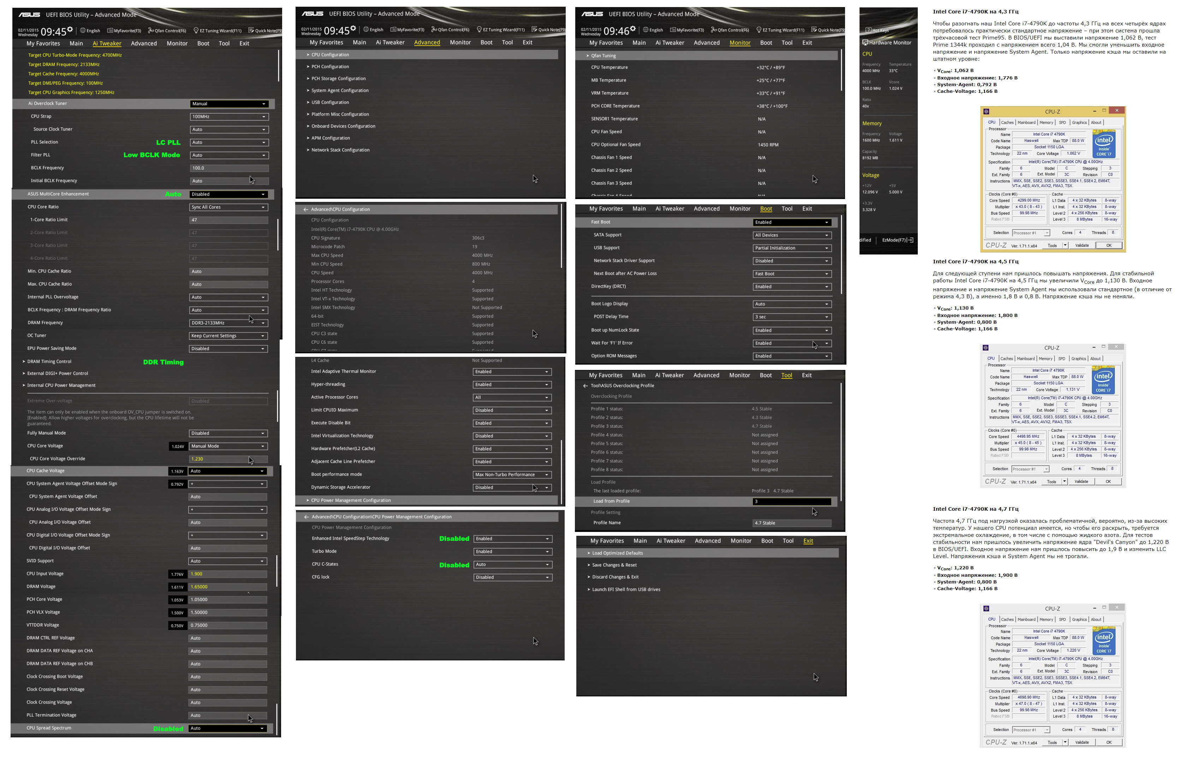The width and height of the screenshot is (1195, 767).
Task: Click Validate in the 1.131 V CPU-Z window
Action: coord(1081,481)
